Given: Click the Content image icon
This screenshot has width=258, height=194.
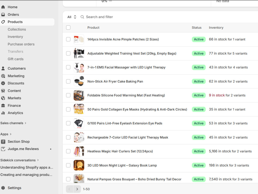Looking at the screenshot, I should [3, 91].
